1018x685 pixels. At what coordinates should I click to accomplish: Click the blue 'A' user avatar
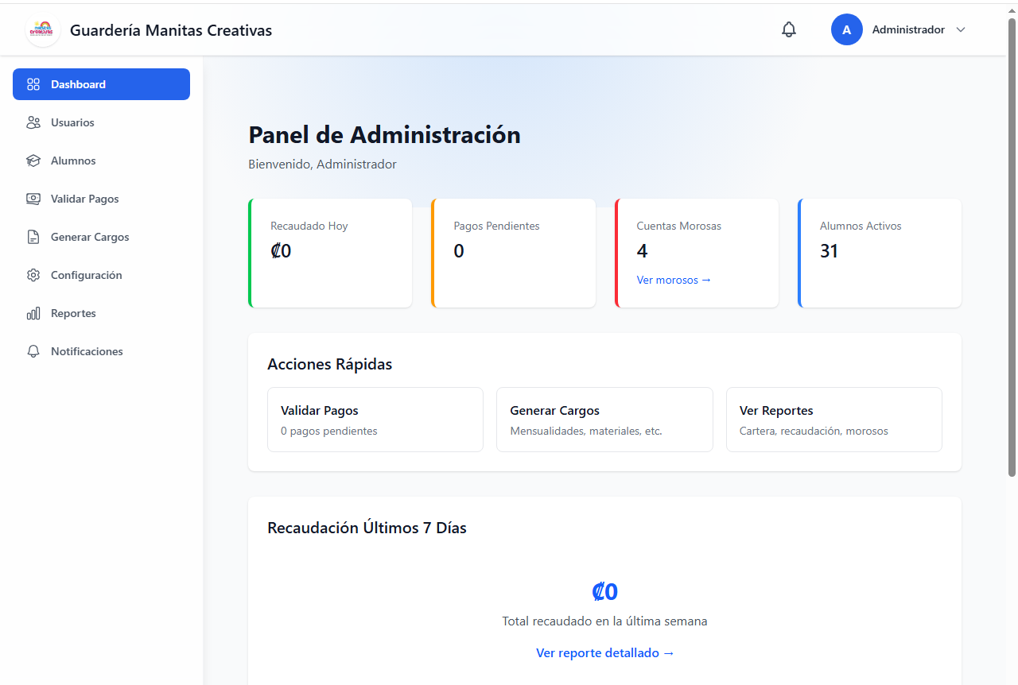[x=847, y=29]
